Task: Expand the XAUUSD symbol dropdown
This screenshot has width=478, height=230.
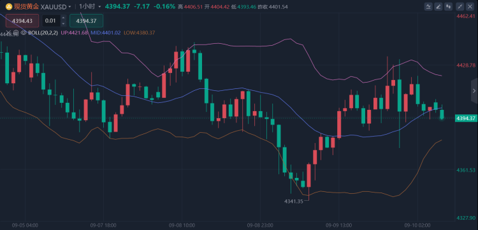Action: pos(70,7)
